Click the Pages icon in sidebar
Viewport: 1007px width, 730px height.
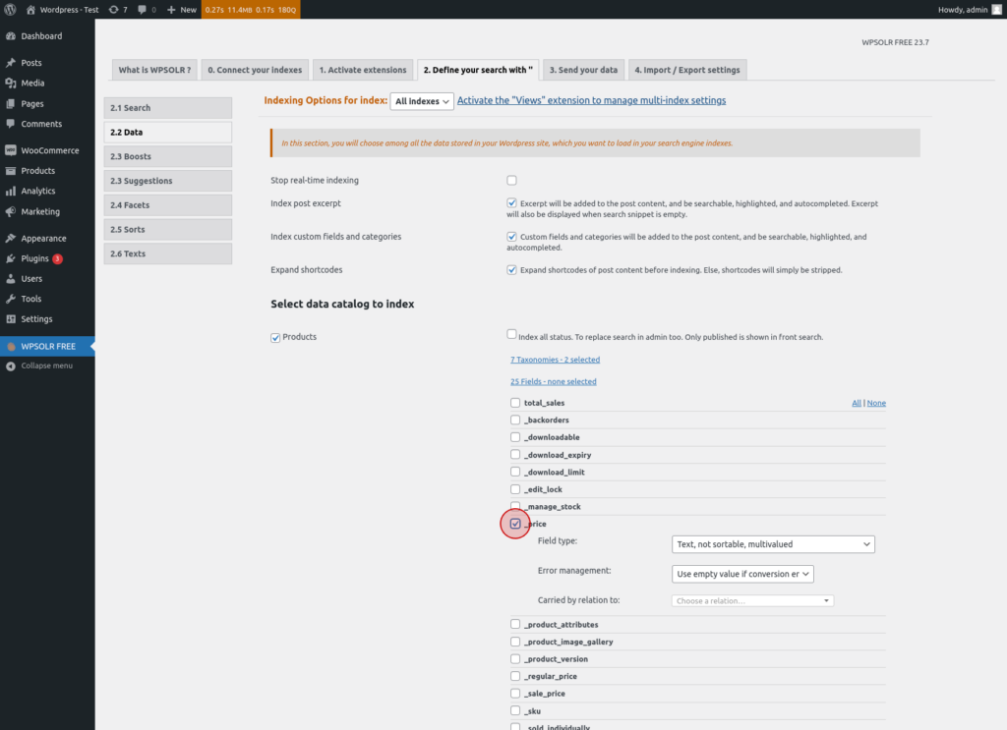(x=10, y=104)
